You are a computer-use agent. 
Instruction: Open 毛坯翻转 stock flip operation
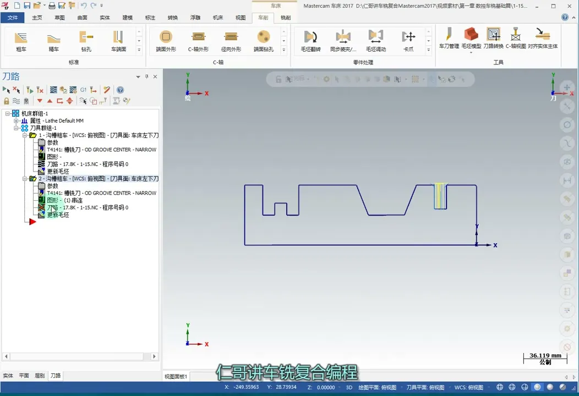tap(310, 41)
